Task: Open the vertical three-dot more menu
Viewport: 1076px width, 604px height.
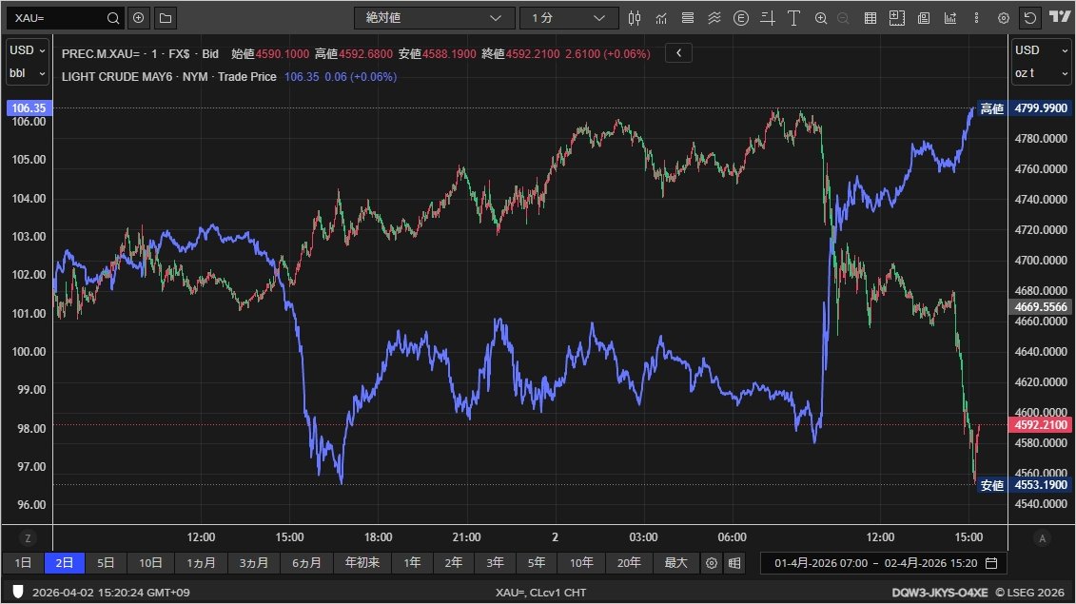Action: (x=976, y=18)
